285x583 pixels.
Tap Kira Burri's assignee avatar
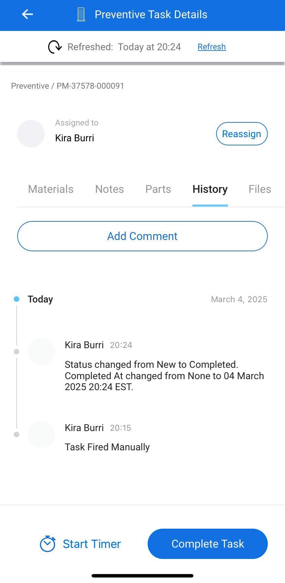coord(31,134)
